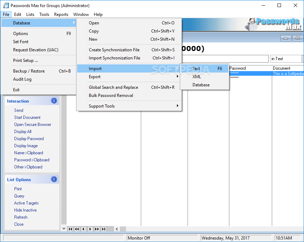The width and height of the screenshot is (304, 242).
Task: Click Close in List Options
Action: click(19, 224)
